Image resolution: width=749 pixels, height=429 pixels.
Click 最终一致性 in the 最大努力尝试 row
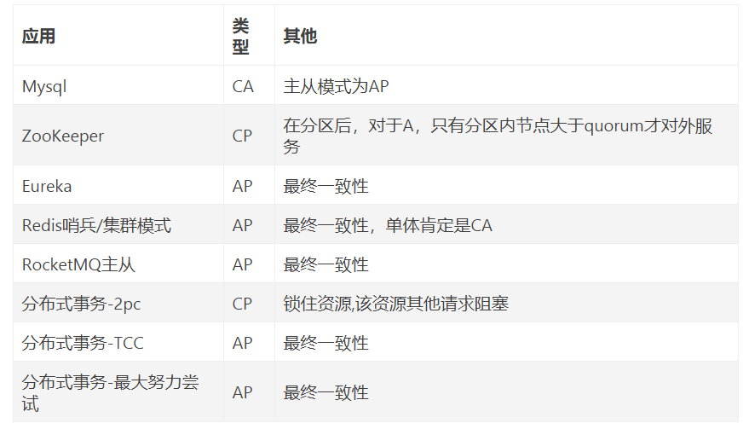[x=326, y=392]
